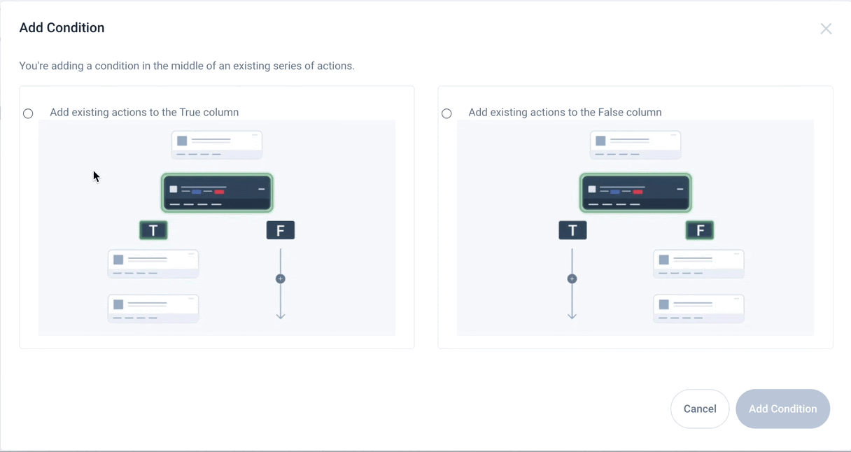
Task: Click the T badge in the True column illustration
Action: [153, 230]
